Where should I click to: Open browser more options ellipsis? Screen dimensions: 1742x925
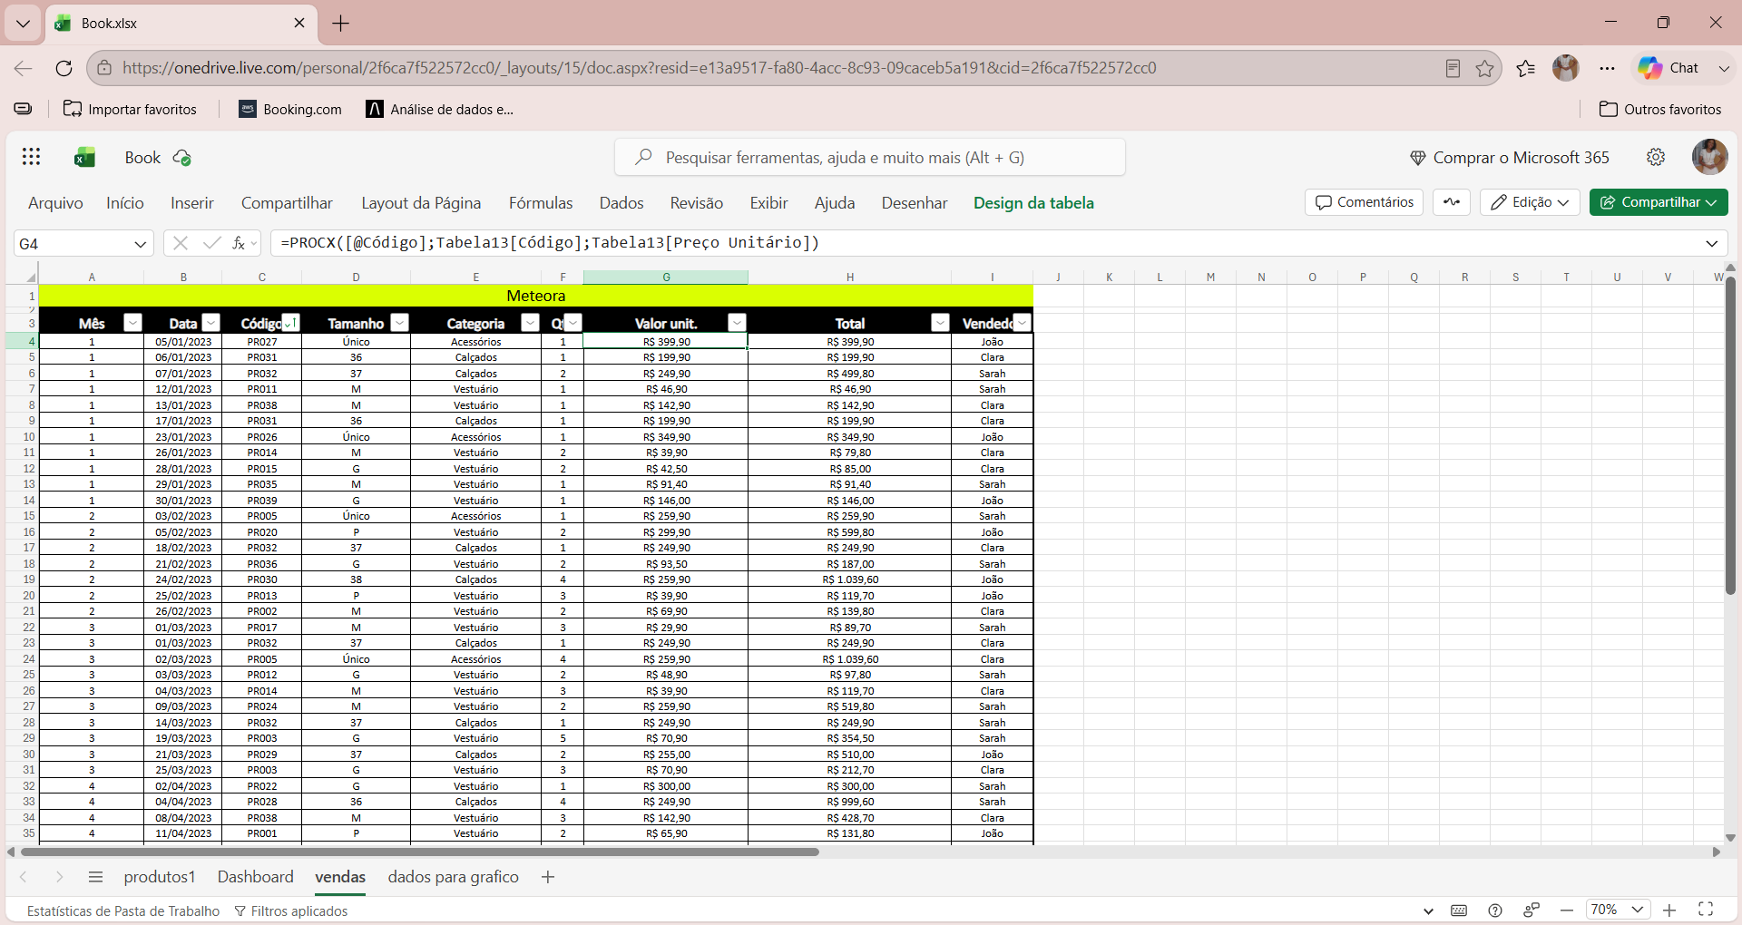1607,68
